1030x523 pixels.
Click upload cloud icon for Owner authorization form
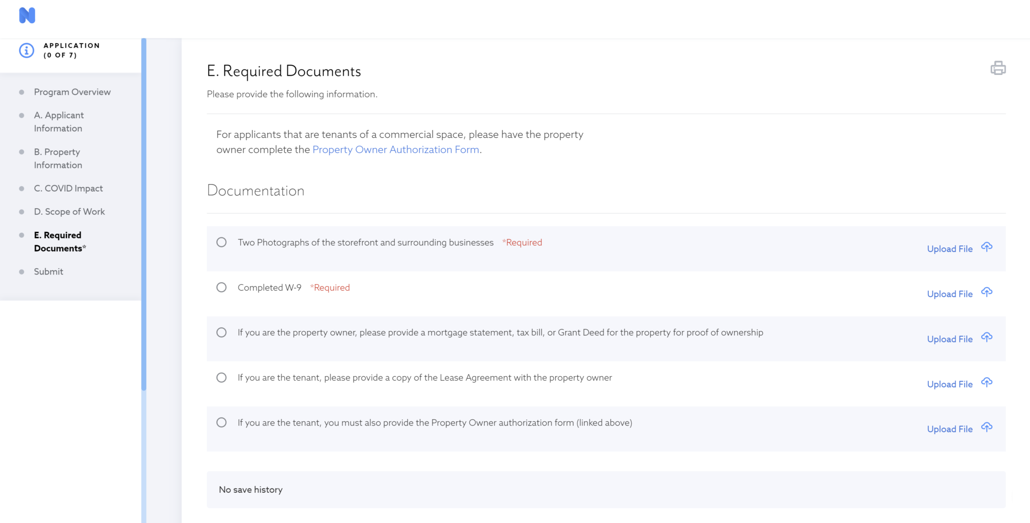tap(987, 427)
